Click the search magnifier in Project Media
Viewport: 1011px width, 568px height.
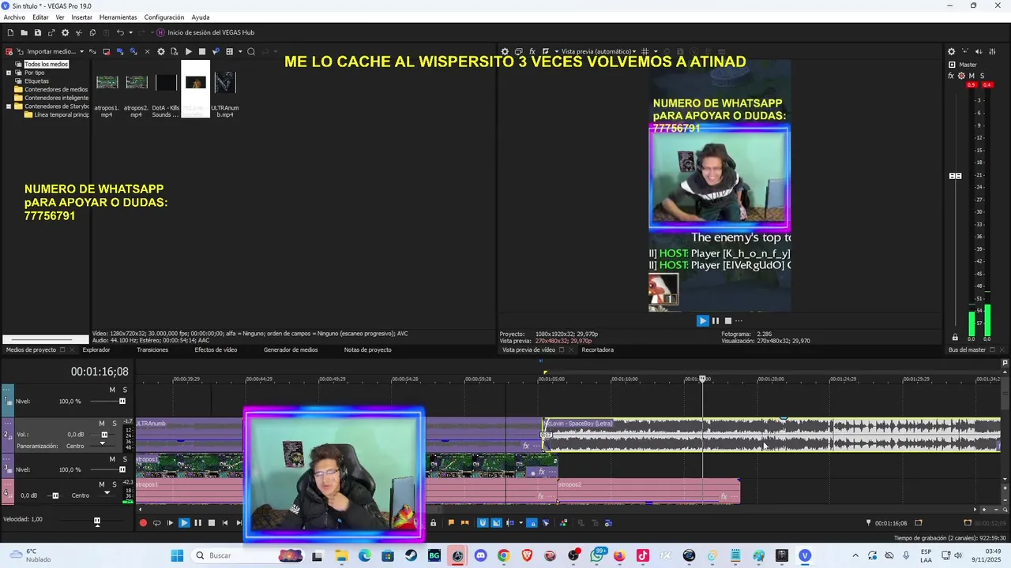[251, 51]
